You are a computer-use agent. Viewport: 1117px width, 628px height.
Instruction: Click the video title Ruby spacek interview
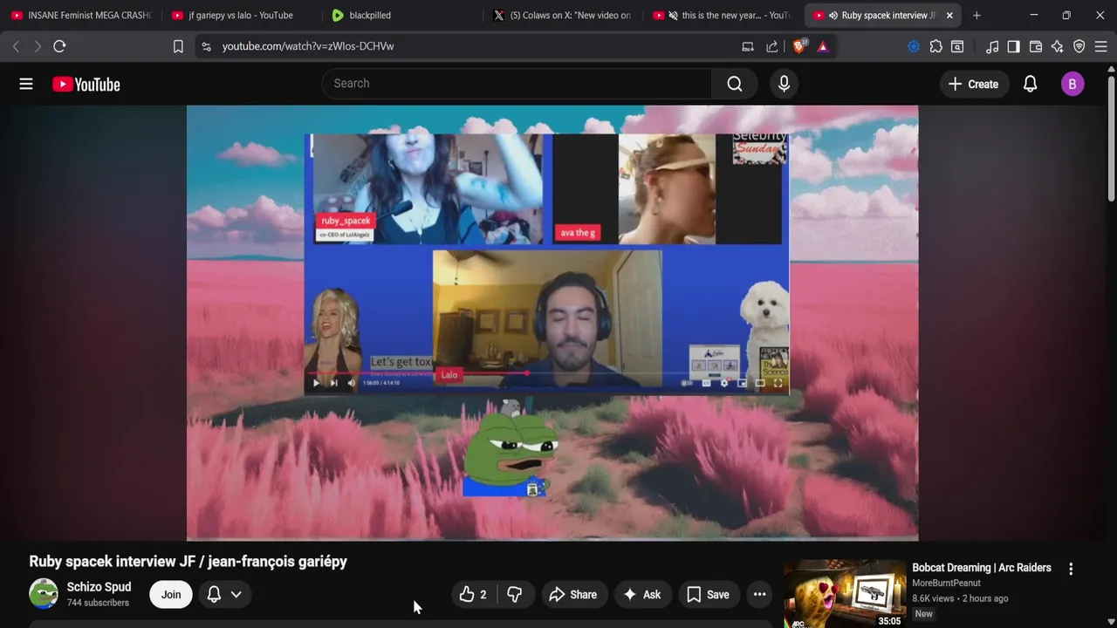coord(188,562)
